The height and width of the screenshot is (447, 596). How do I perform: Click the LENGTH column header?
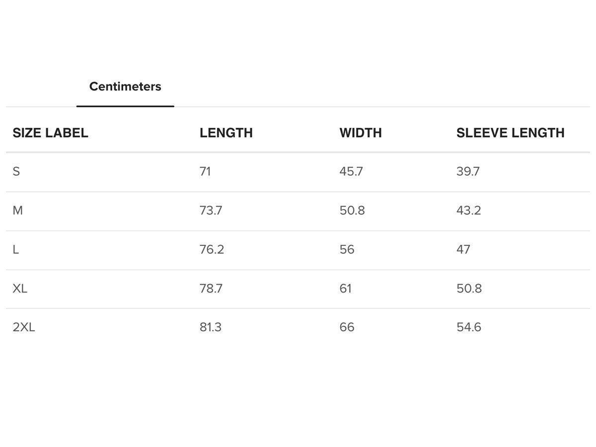[226, 133]
